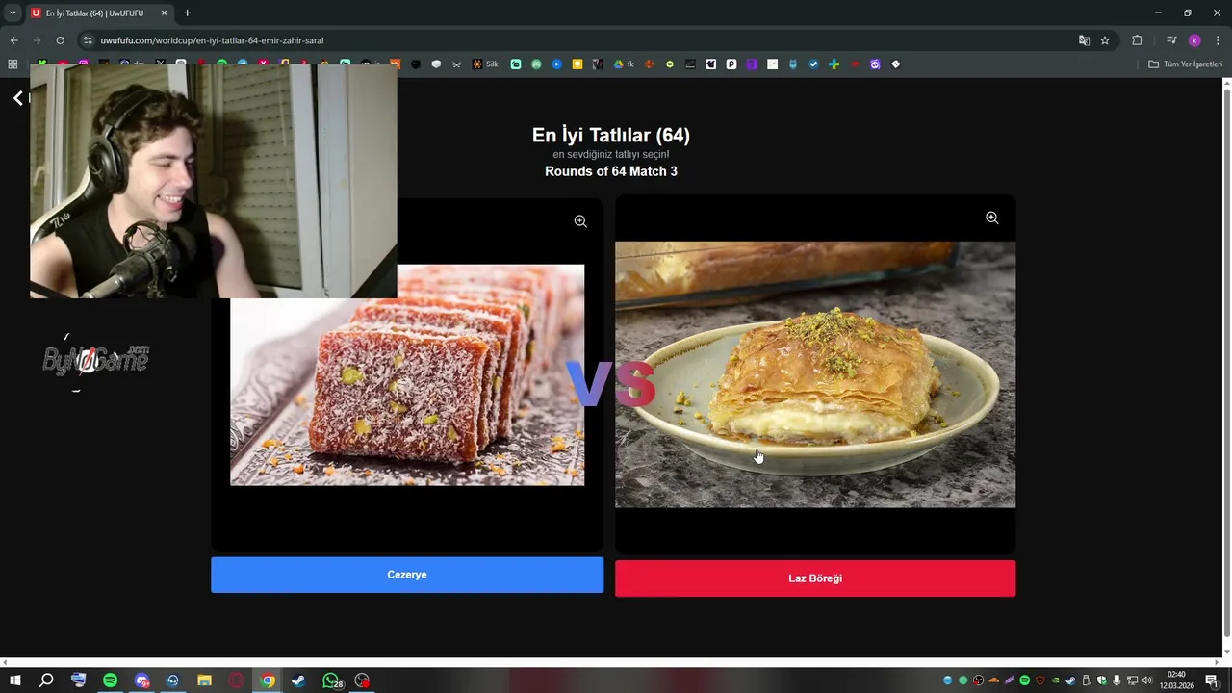Viewport: 1232px width, 693px height.
Task: Vote for Laz Böreği with the red button
Action: point(815,578)
